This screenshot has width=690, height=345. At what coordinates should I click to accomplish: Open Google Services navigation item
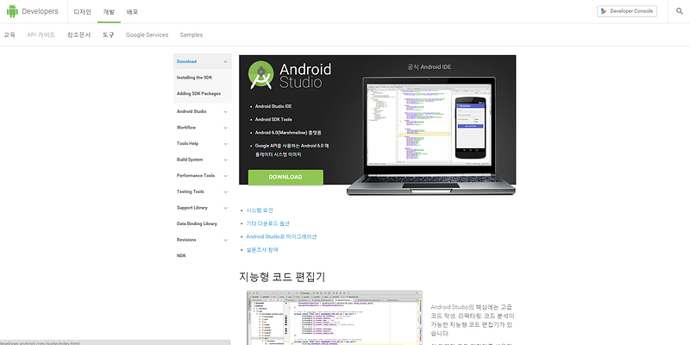click(147, 34)
